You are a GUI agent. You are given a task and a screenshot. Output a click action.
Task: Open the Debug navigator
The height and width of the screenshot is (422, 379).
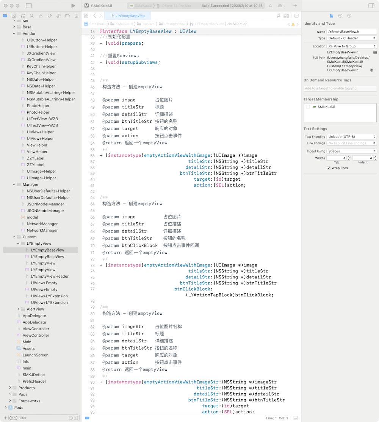pyautogui.click(x=59, y=16)
